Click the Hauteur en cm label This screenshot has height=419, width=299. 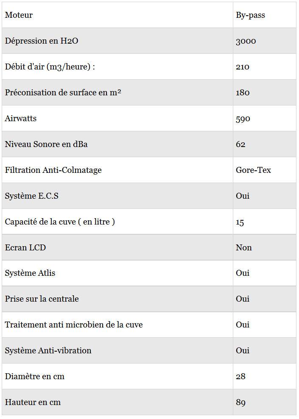[33, 402]
